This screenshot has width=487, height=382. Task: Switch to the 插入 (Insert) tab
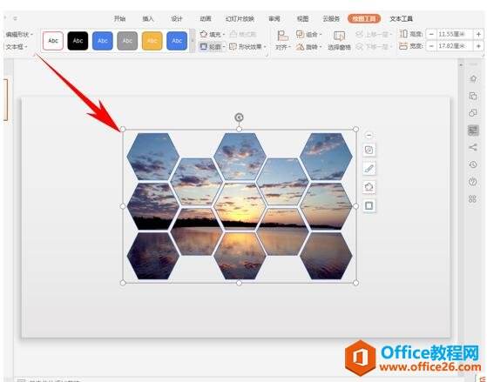(x=148, y=18)
